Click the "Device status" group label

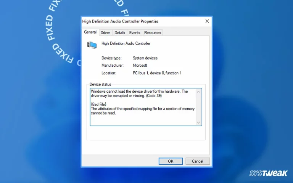point(100,84)
